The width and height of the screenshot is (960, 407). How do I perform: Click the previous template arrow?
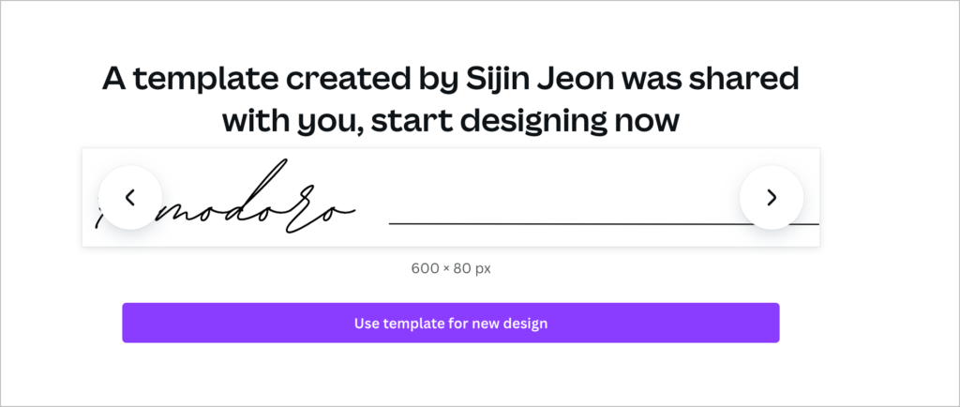(x=130, y=197)
